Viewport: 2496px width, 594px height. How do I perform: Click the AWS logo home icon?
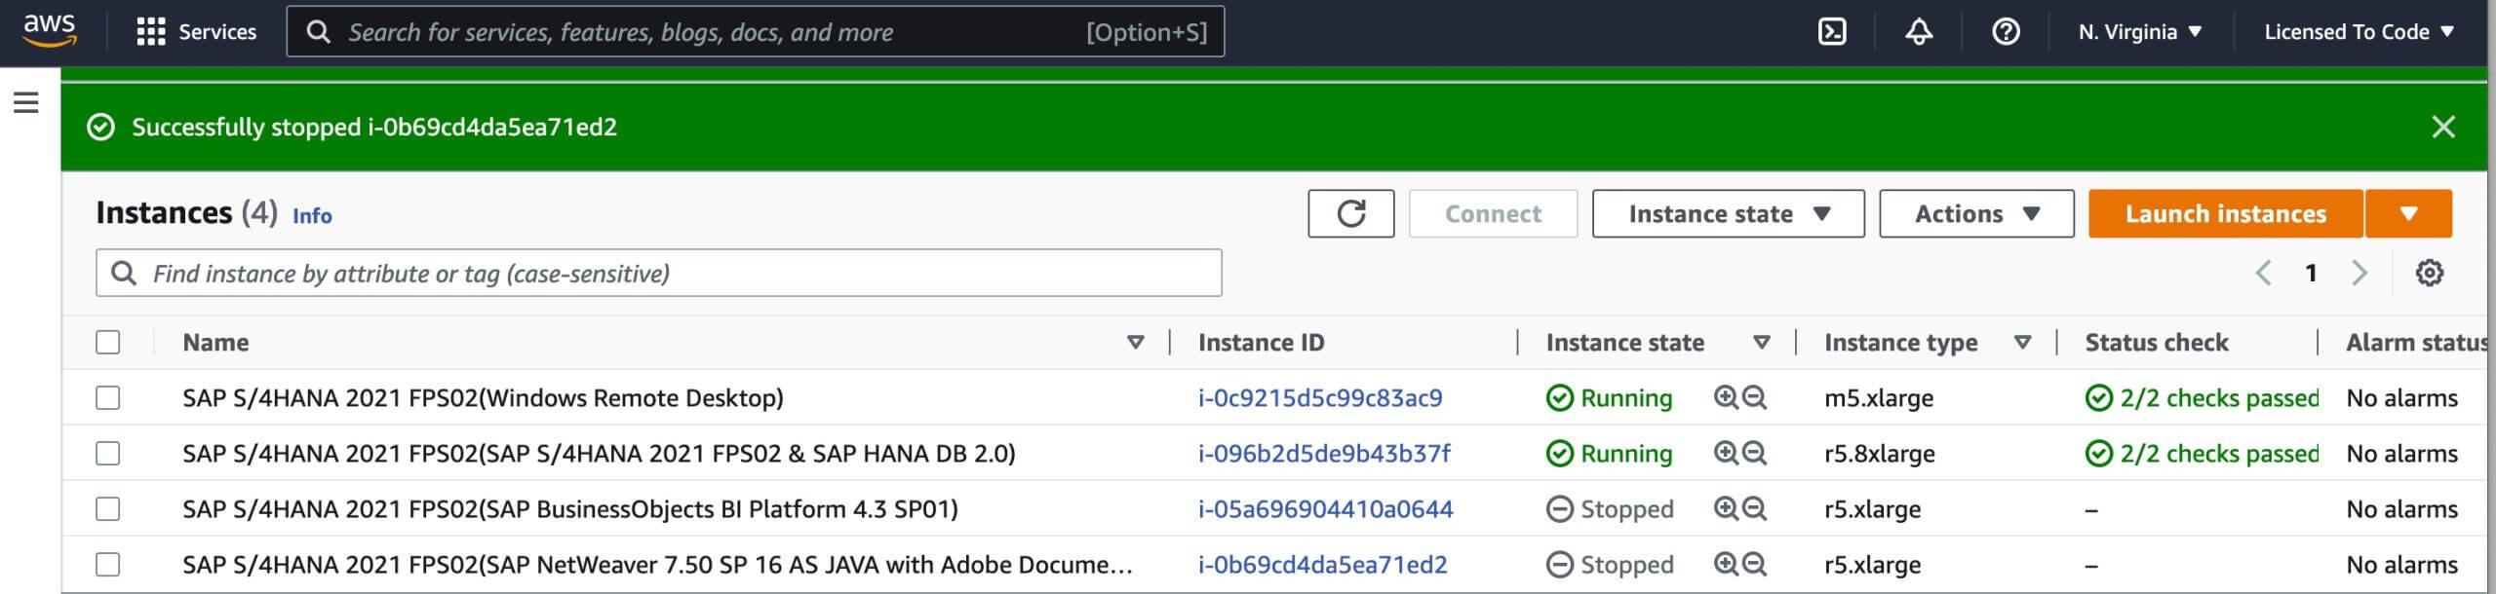(49, 31)
